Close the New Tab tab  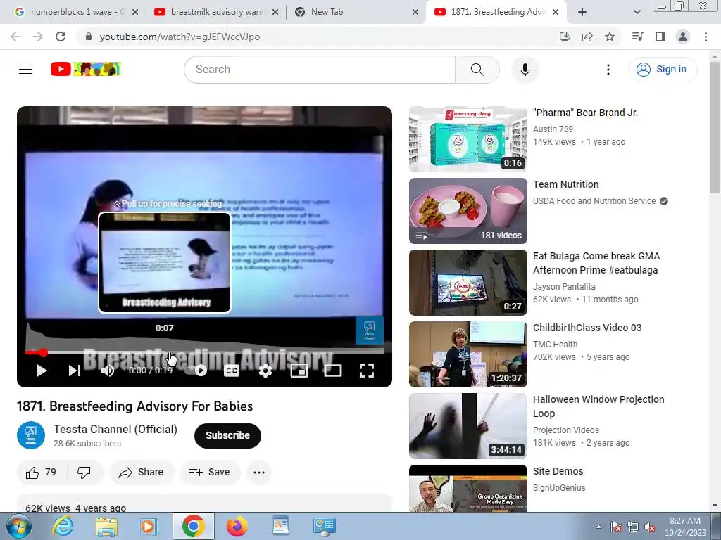(x=415, y=12)
